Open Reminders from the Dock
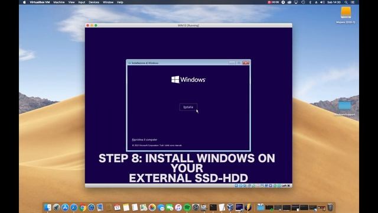The image size is (378, 213). 135,208
